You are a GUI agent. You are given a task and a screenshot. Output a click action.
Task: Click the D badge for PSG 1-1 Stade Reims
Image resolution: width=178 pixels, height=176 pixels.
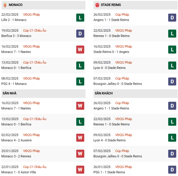pos(172,170)
